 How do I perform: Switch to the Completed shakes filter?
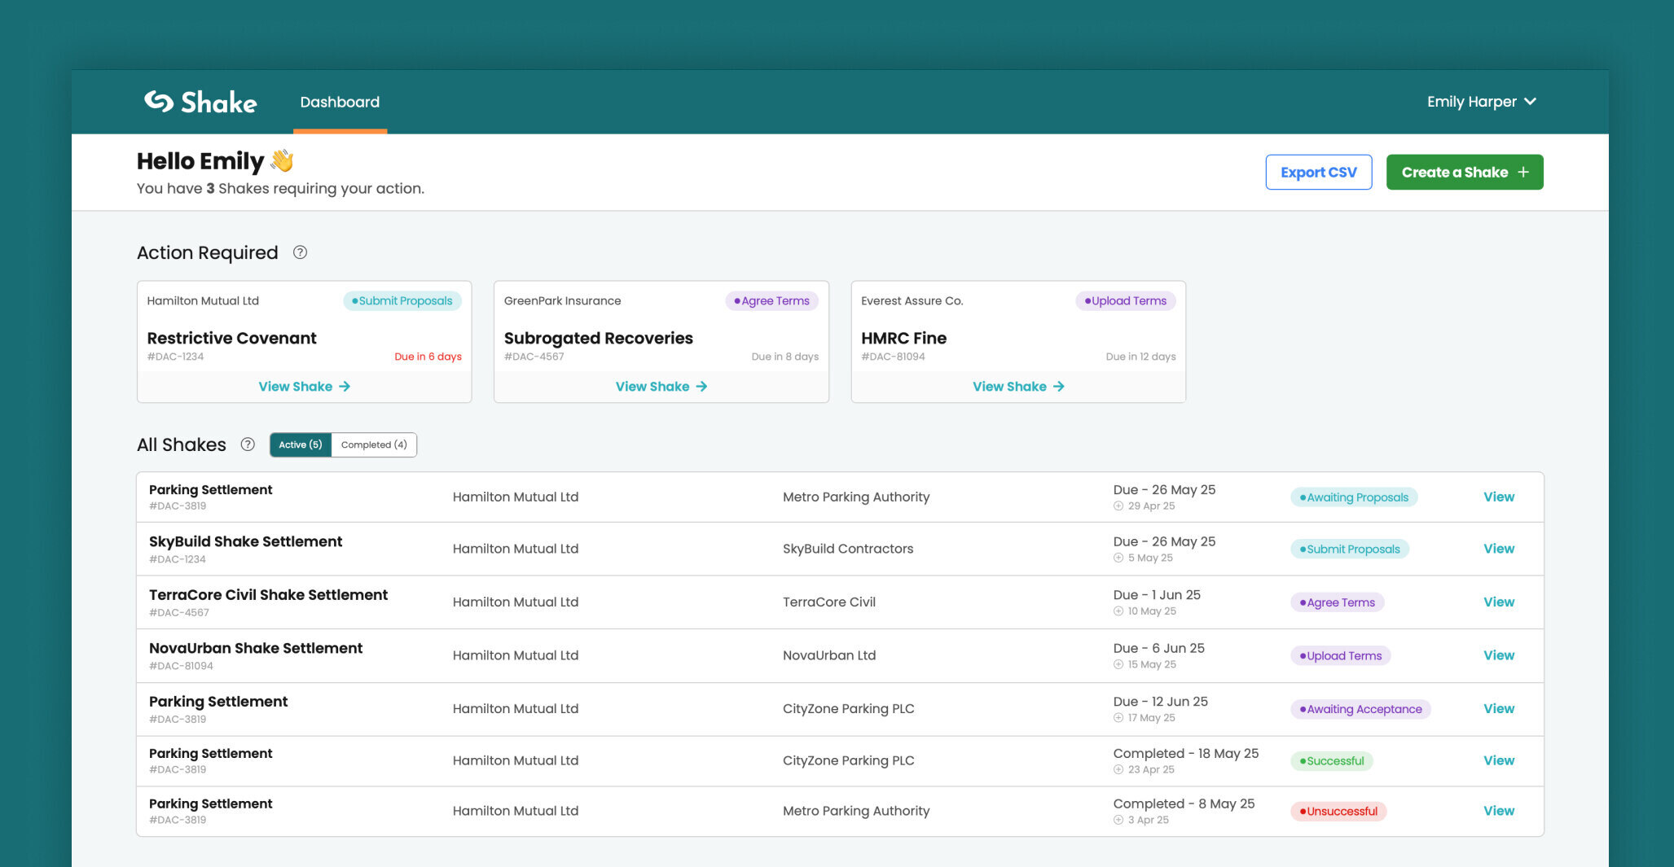point(373,444)
